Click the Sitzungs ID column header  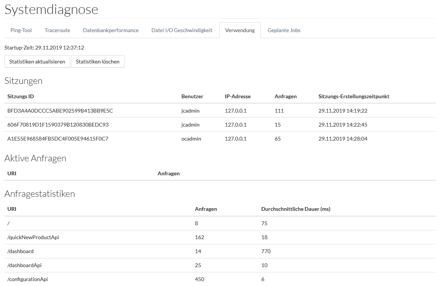(20, 96)
